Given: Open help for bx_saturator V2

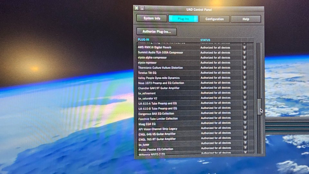Looking at the screenshot, I should (x=245, y=98).
